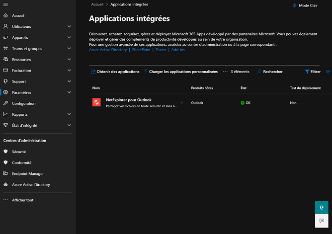The width and height of the screenshot is (332, 234).
Task: Click the Ressources icon
Action: point(6,59)
